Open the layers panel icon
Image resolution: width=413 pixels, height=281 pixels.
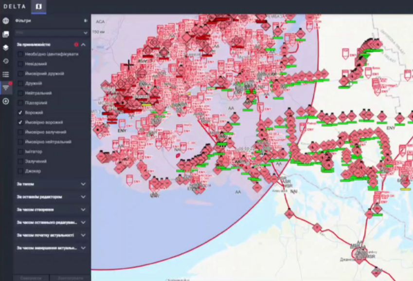[x=6, y=48]
